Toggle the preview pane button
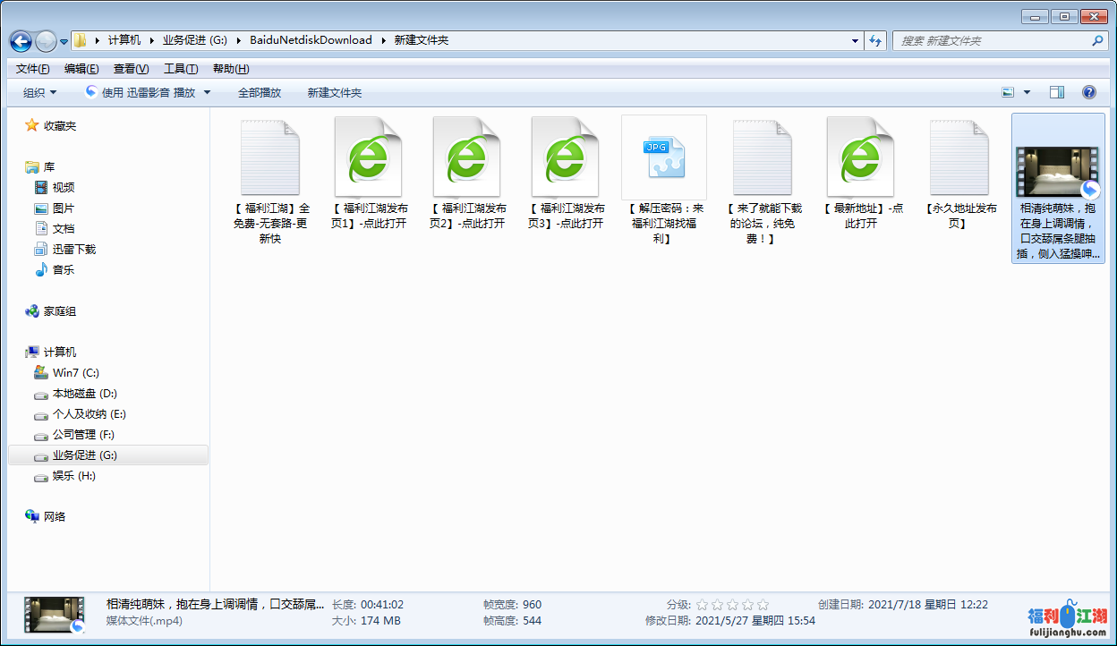Image resolution: width=1117 pixels, height=646 pixels. tap(1057, 92)
